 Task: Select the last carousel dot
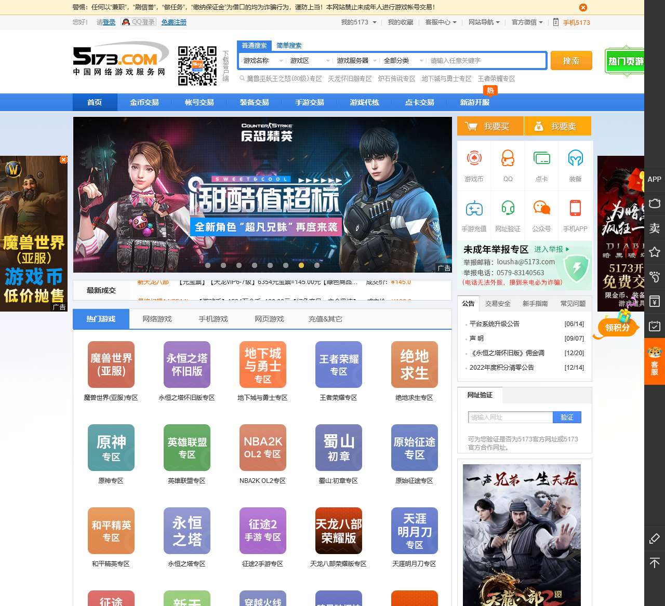(317, 265)
